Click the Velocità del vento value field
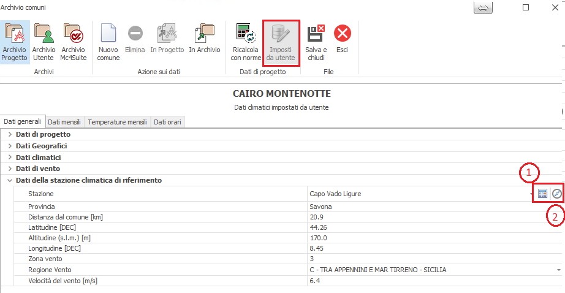565x293 pixels. [429, 281]
